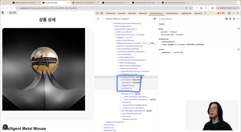Go forward in browser history
This screenshot has width=241, height=132.
click(x=7, y=8)
